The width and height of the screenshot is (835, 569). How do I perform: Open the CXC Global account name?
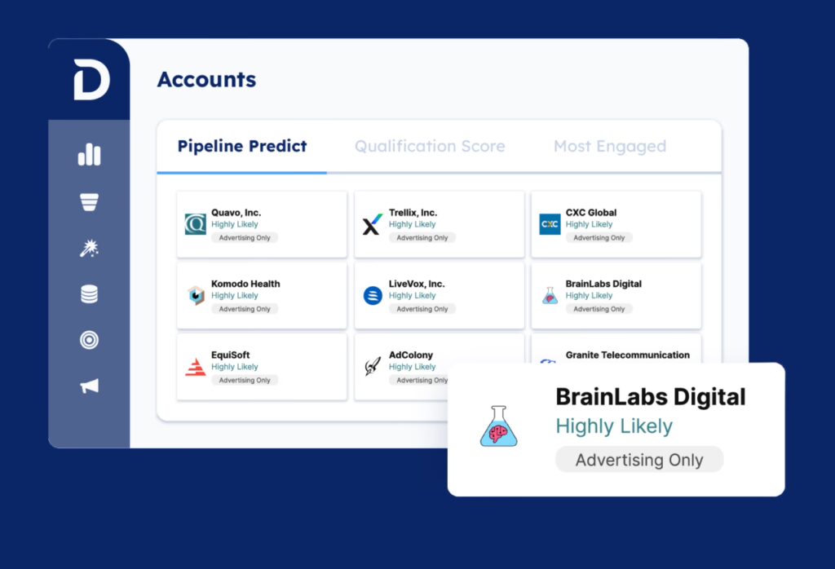coord(590,213)
